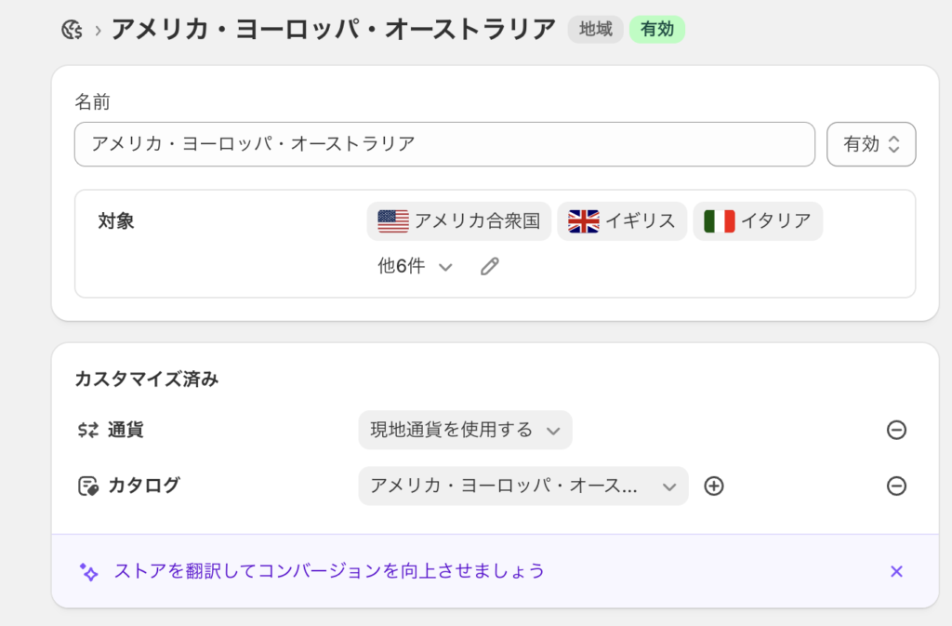Click the ストアを翻訳してコンバージョンを向上させましょう link
The width and height of the screenshot is (952, 626).
[329, 571]
